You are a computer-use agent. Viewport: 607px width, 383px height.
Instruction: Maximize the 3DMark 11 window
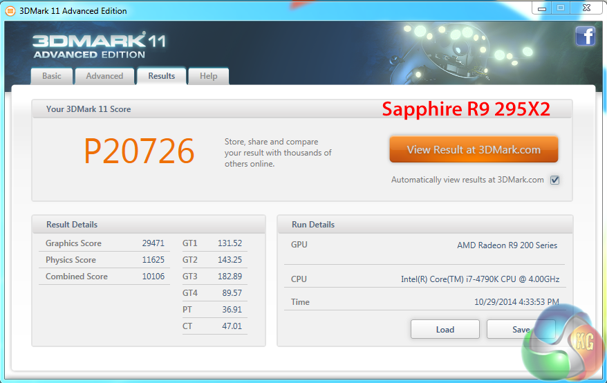560,8
